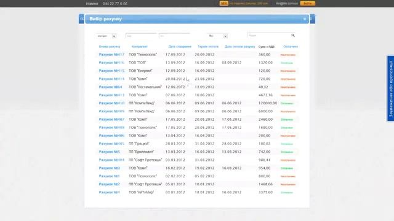Click status label in Рахунок №417 row
This screenshot has width=394, height=221.
coord(288,55)
